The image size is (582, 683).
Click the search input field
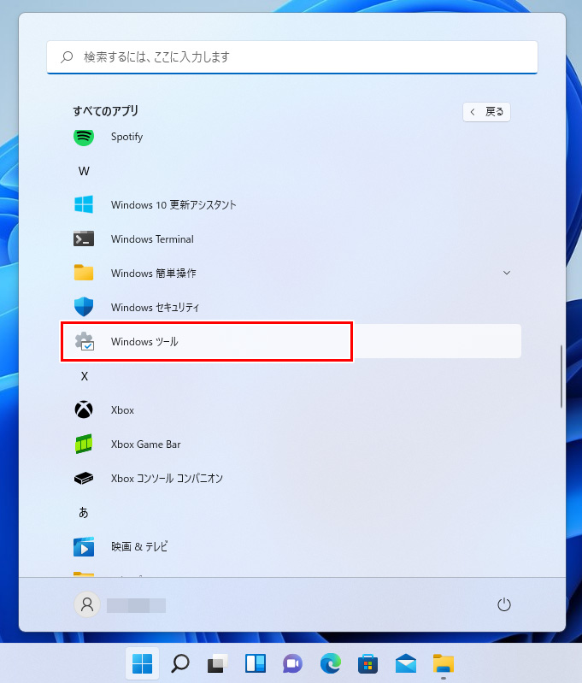pyautogui.click(x=292, y=57)
